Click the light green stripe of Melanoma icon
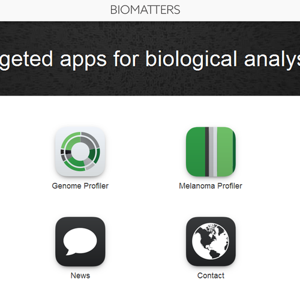Viewport: 300px width, 300px height. 225,152
